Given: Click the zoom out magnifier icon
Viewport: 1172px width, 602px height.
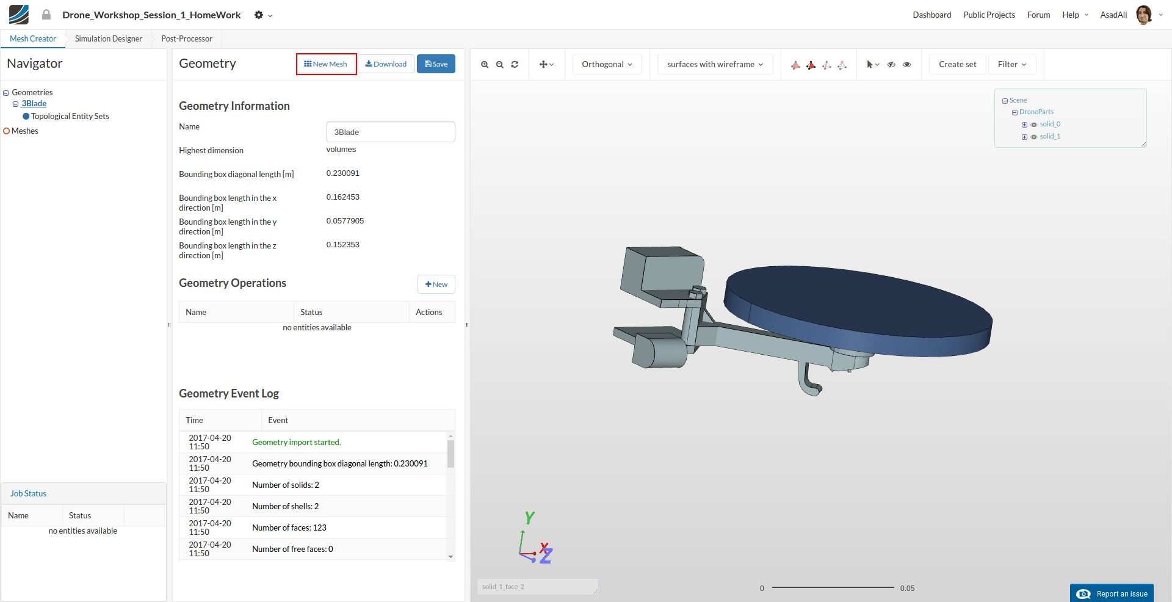Looking at the screenshot, I should [x=500, y=64].
